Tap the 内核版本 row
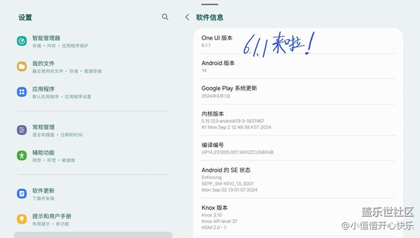Viewport: 420px width, 238px height. coord(298,120)
